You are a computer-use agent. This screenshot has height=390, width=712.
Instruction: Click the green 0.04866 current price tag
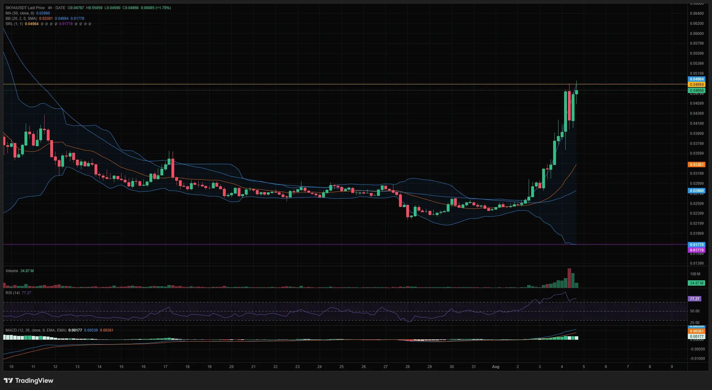point(697,91)
